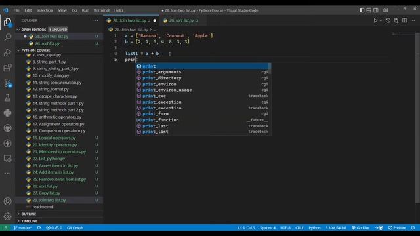
Task: Change indentation Spaces: 4
Action: pos(268,227)
